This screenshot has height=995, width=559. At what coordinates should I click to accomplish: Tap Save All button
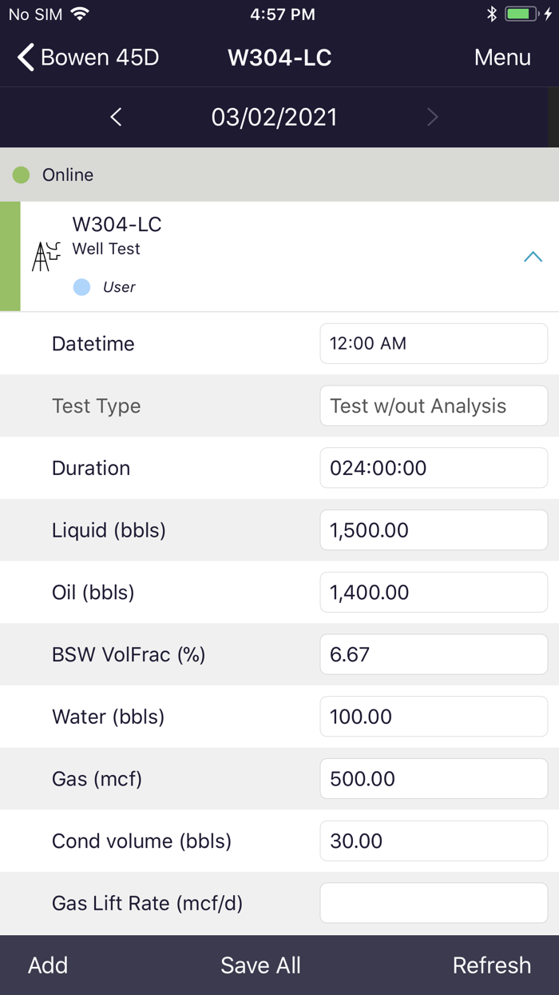click(x=260, y=965)
